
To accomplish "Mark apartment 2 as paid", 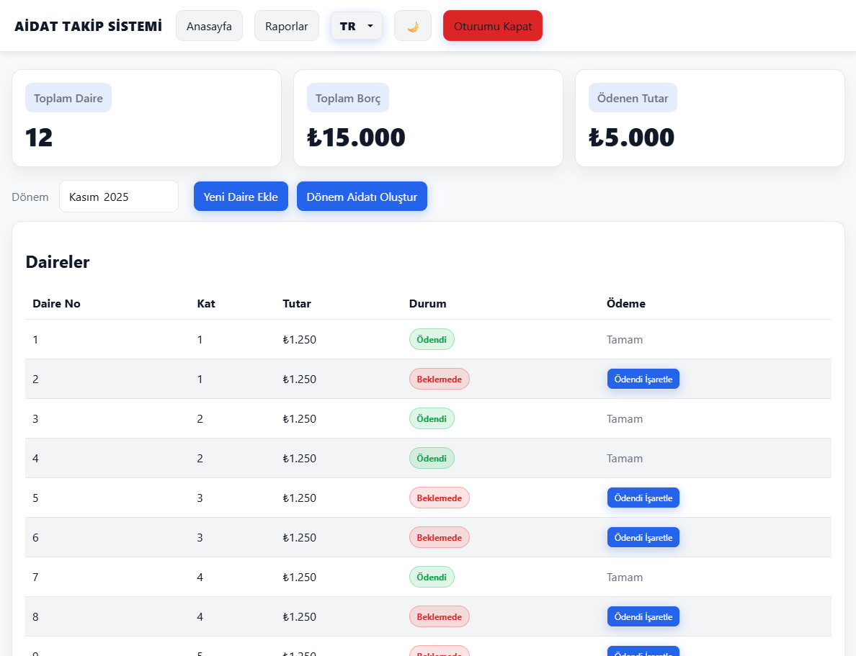I will [643, 379].
